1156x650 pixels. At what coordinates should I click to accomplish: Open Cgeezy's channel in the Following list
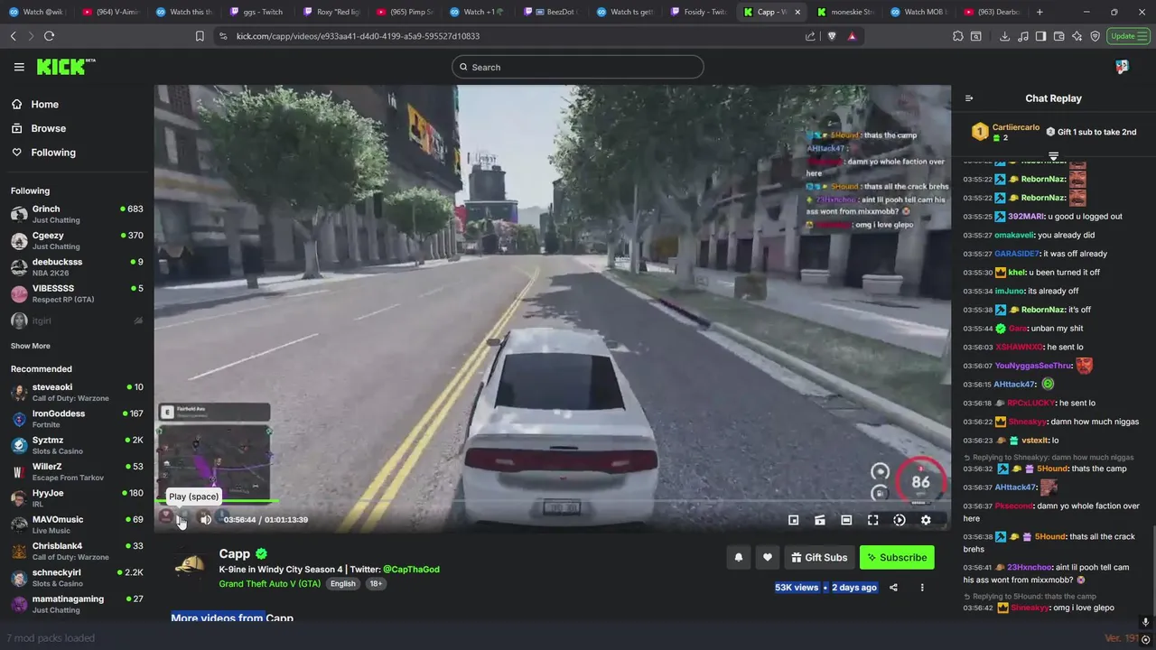[x=77, y=240]
